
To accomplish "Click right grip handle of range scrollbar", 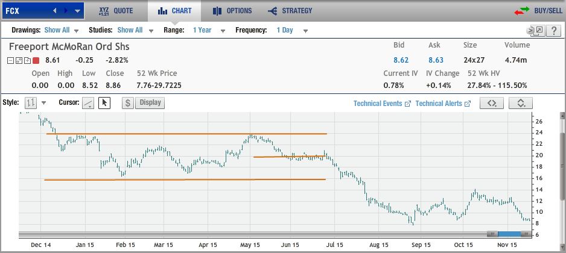I will (x=526, y=234).
